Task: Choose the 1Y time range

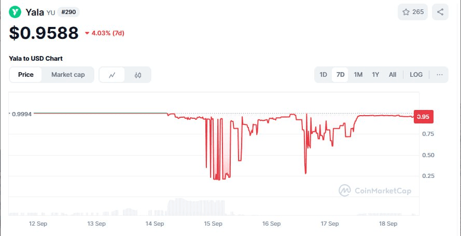Action: pyautogui.click(x=375, y=75)
